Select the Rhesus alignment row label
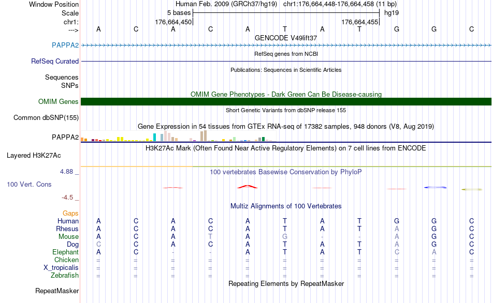The height and width of the screenshot is (303, 492). pyautogui.click(x=67, y=229)
